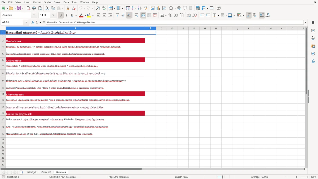Click row 3 header
The height and width of the screenshot is (179, 318).
[x=3, y=41]
